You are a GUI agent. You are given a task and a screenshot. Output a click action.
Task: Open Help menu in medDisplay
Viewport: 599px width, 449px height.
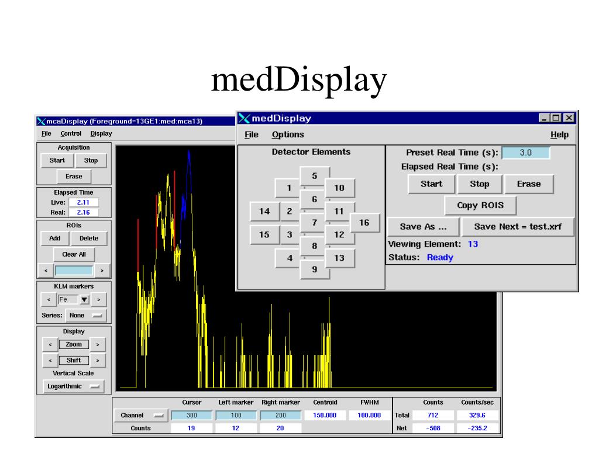[559, 135]
